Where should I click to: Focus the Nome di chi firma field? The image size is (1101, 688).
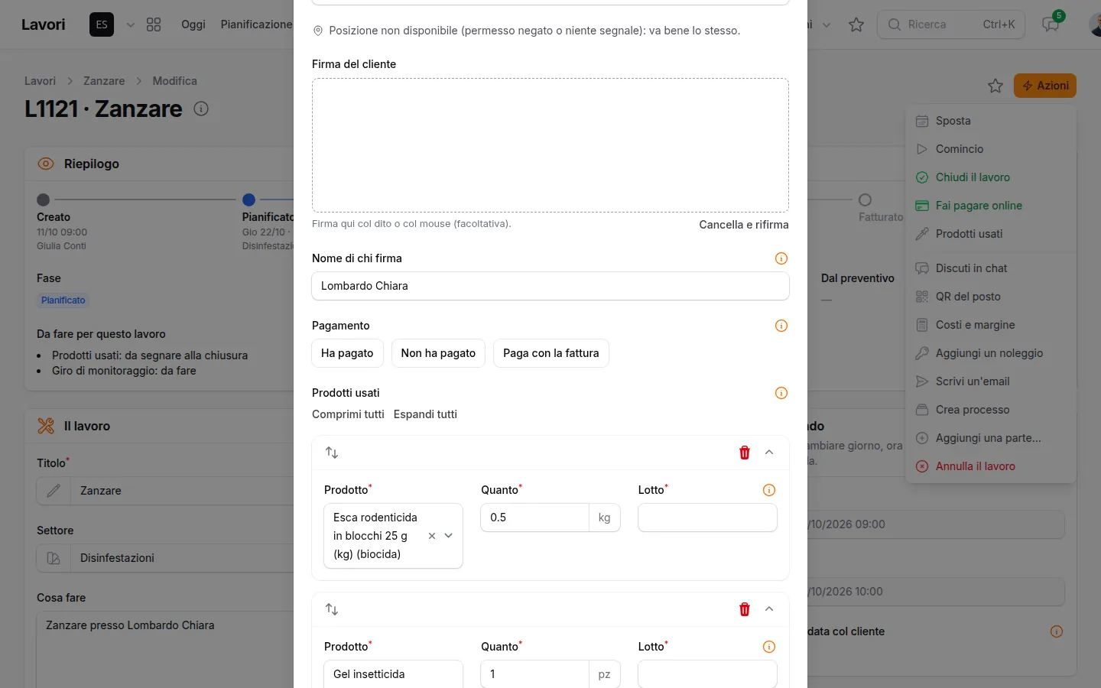click(550, 286)
